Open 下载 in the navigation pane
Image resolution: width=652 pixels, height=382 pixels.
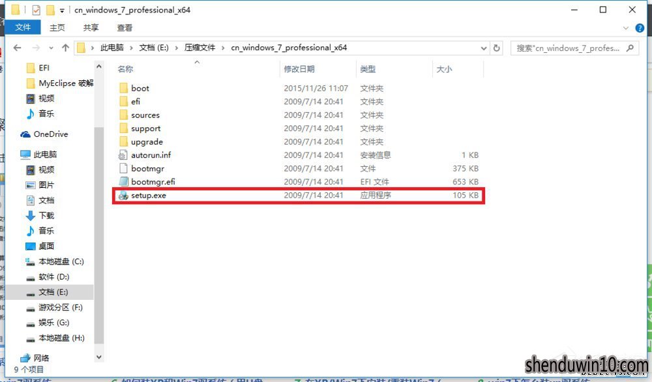pos(40,215)
